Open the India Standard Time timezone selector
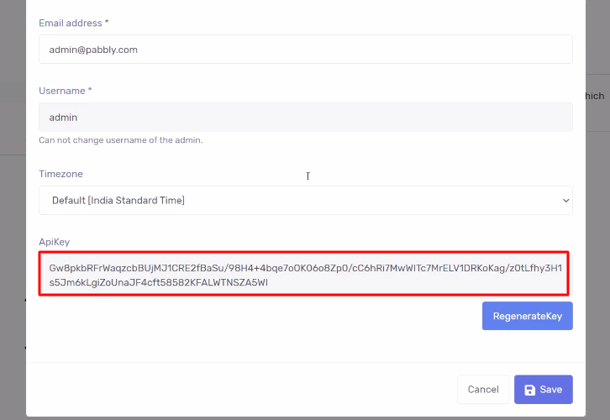Image resolution: width=610 pixels, height=420 pixels. pyautogui.click(x=305, y=201)
